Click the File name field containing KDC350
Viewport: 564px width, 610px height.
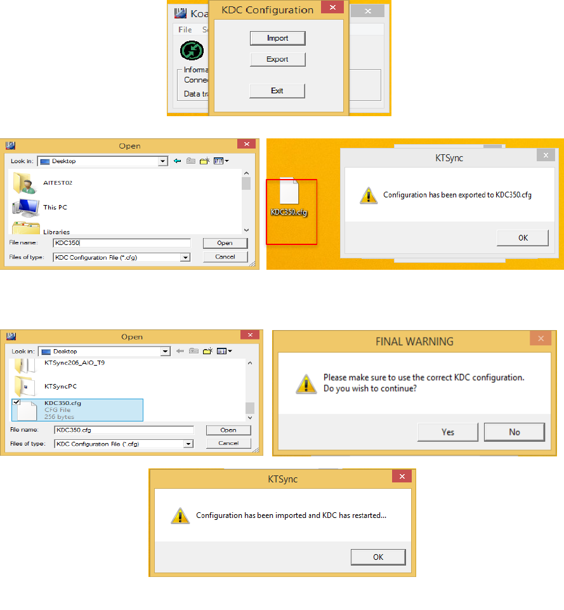[x=122, y=242]
